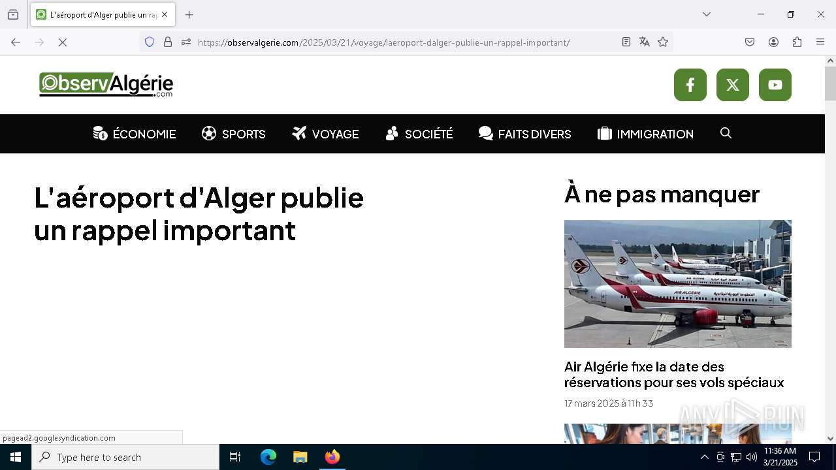Click the 'À ne pas manquer' heading

662,195
